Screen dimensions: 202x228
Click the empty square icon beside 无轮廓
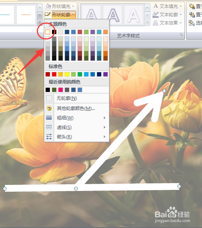click(49, 98)
